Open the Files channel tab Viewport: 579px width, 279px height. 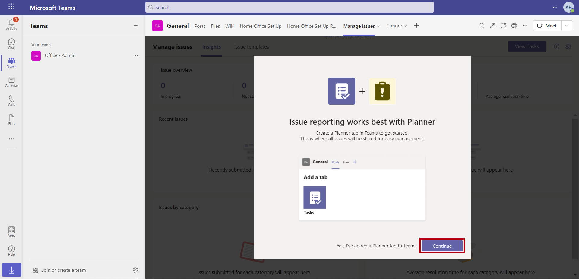point(215,26)
